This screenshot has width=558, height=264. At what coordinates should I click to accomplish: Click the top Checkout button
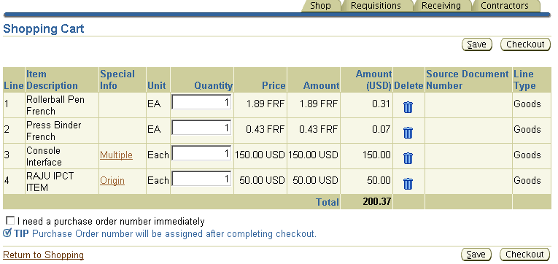coord(525,44)
